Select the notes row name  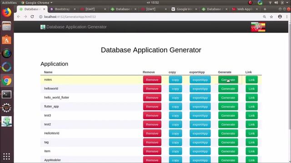point(48,80)
